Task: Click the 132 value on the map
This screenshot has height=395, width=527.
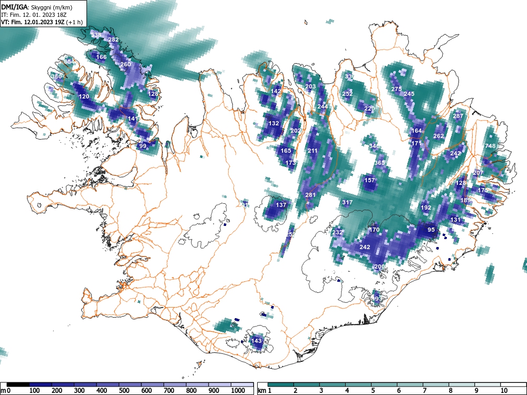Action: tap(274, 123)
